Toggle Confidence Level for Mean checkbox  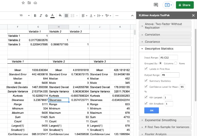[x=146, y=87]
